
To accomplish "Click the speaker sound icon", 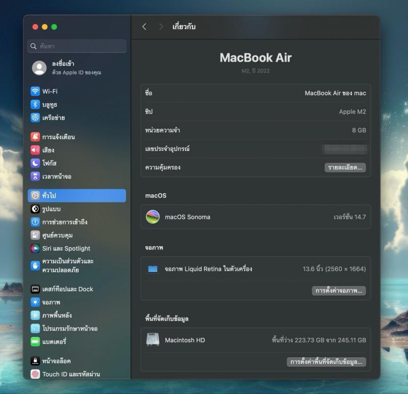I will click(35, 150).
